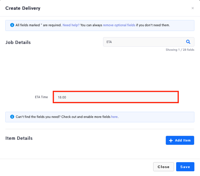Open the "Need help?" link

71,25
